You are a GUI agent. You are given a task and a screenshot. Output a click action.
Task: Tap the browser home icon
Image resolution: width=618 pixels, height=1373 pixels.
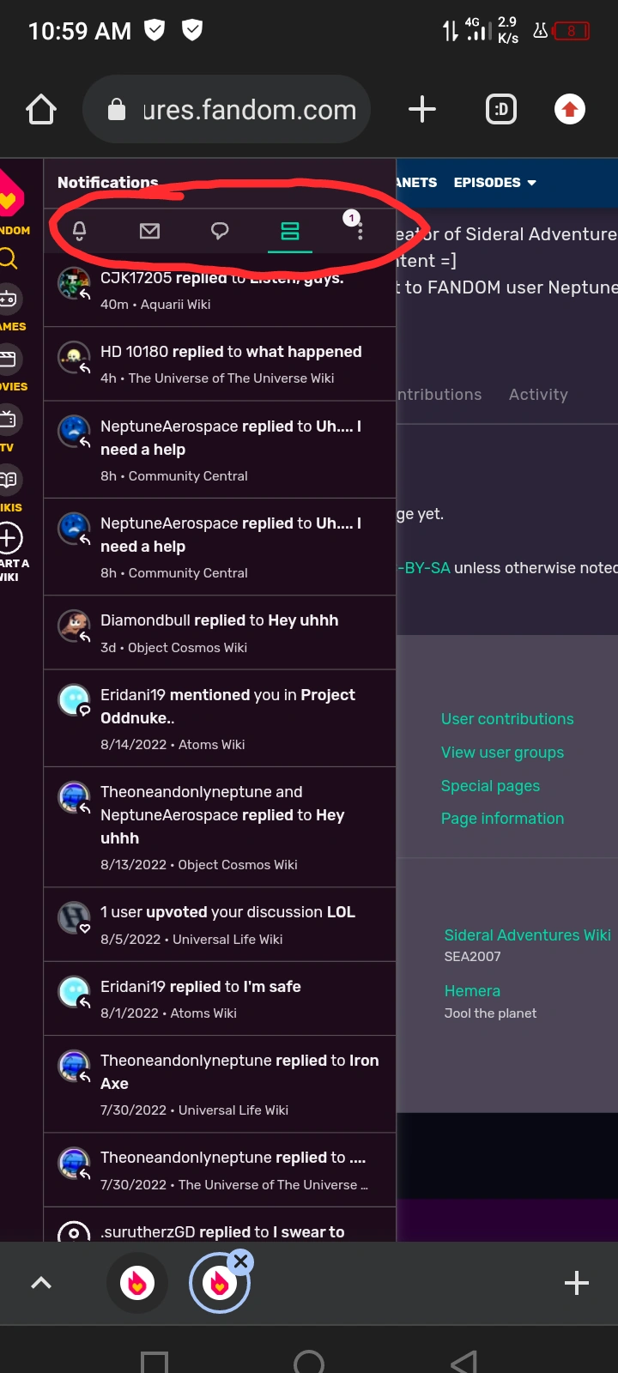point(41,110)
